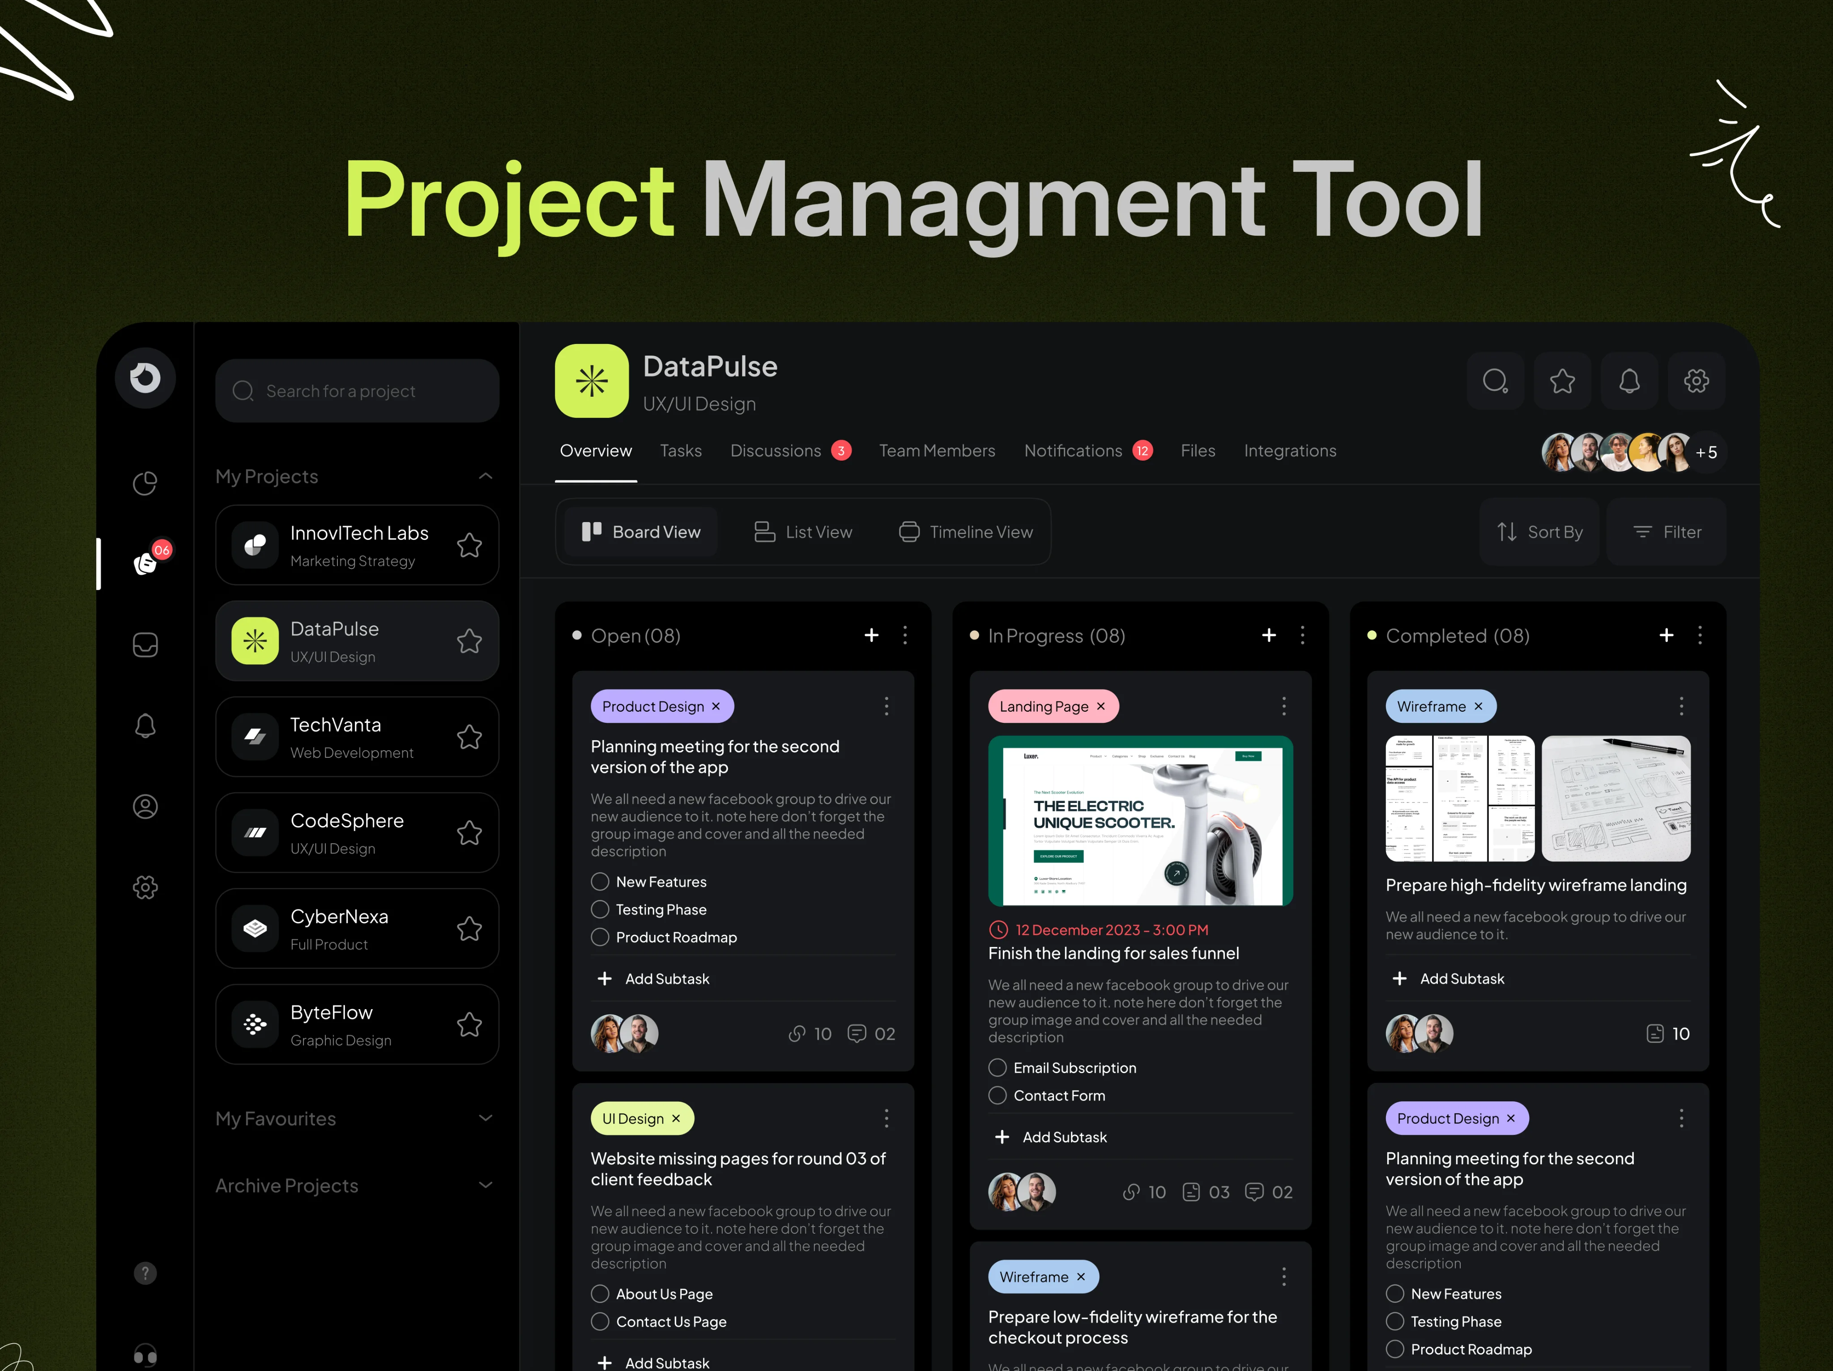Screen dimensions: 1833x1371
Task: Star the CyberNexa project
Action: (470, 929)
